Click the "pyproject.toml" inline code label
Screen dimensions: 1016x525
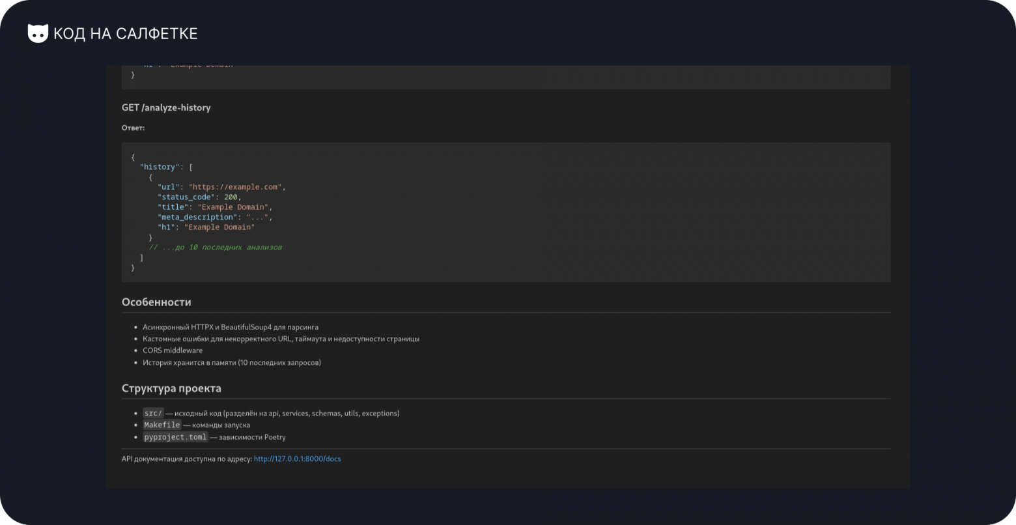(175, 437)
